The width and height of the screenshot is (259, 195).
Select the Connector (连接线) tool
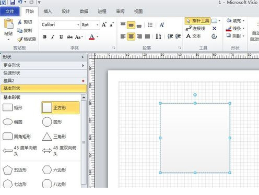coord(195,29)
